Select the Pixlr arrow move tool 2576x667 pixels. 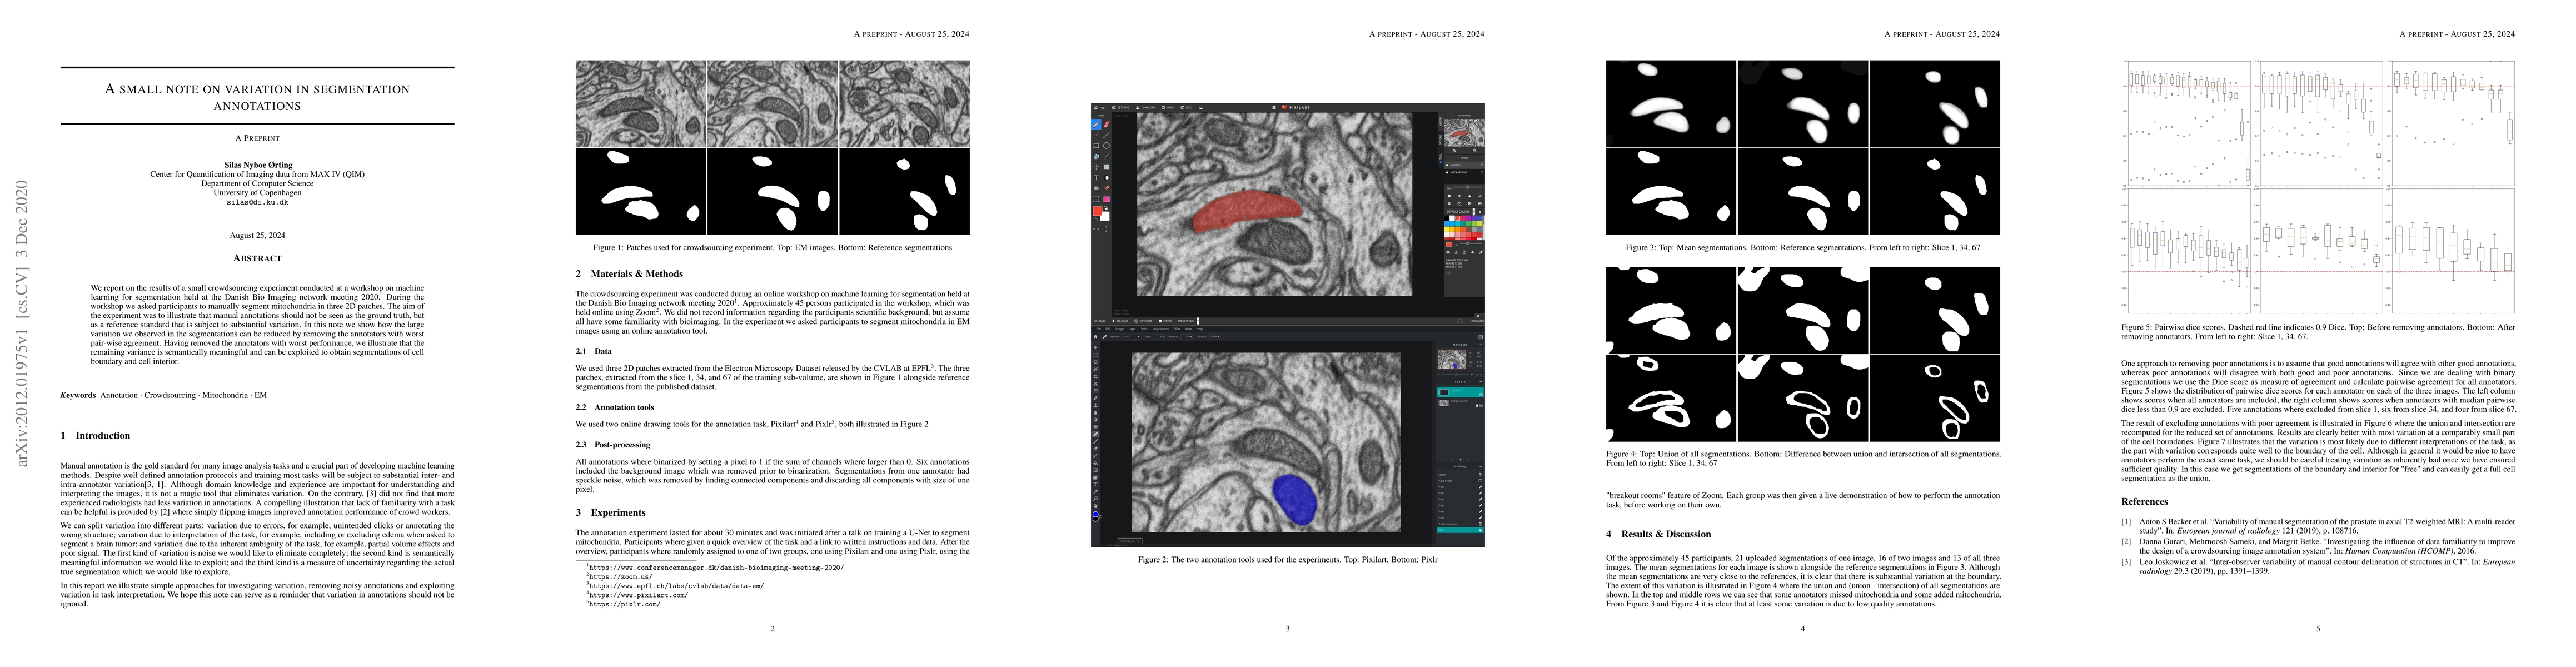pos(1096,348)
